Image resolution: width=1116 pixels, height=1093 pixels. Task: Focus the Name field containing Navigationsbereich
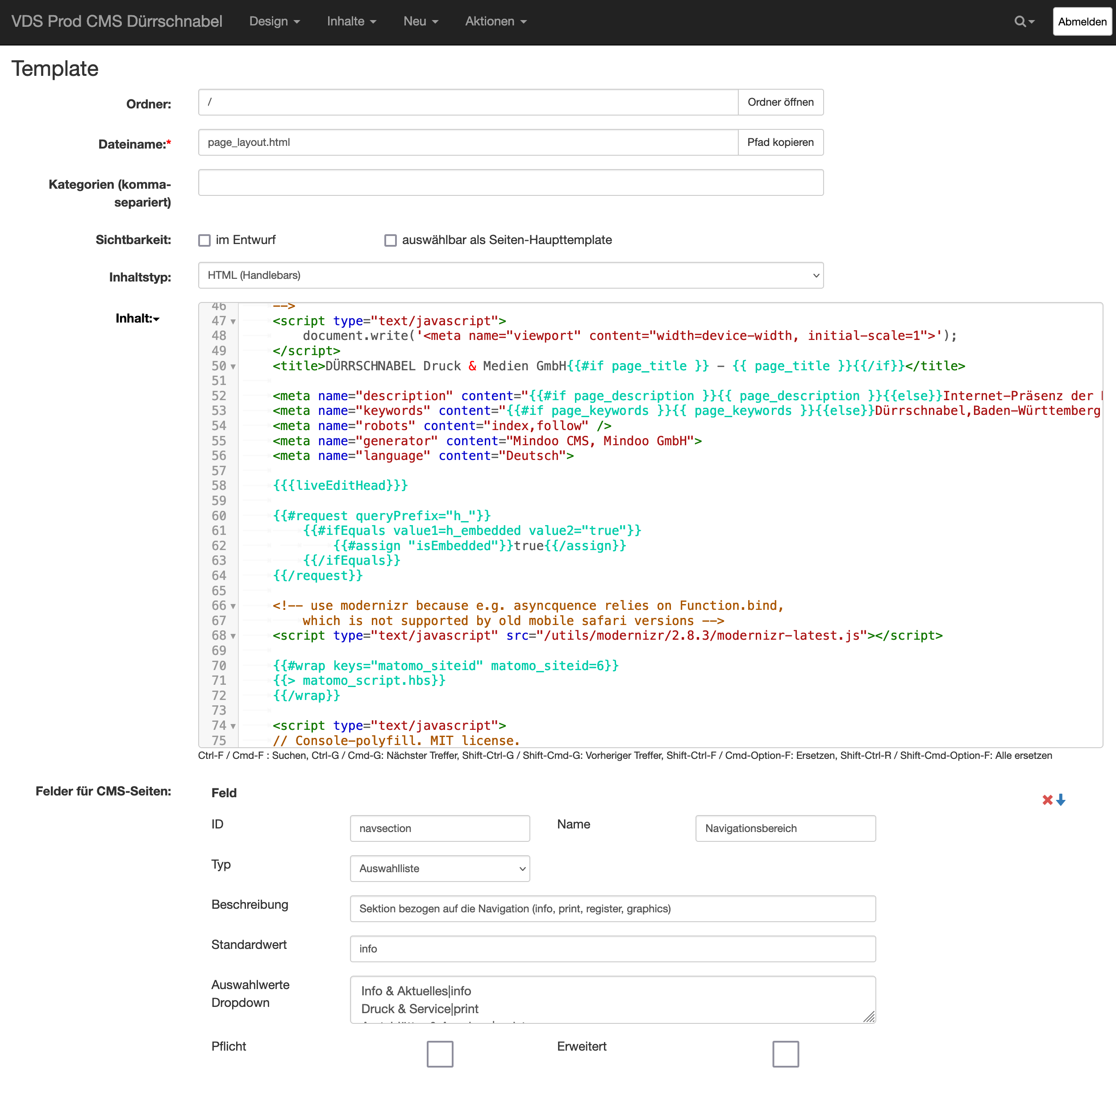[x=786, y=828]
